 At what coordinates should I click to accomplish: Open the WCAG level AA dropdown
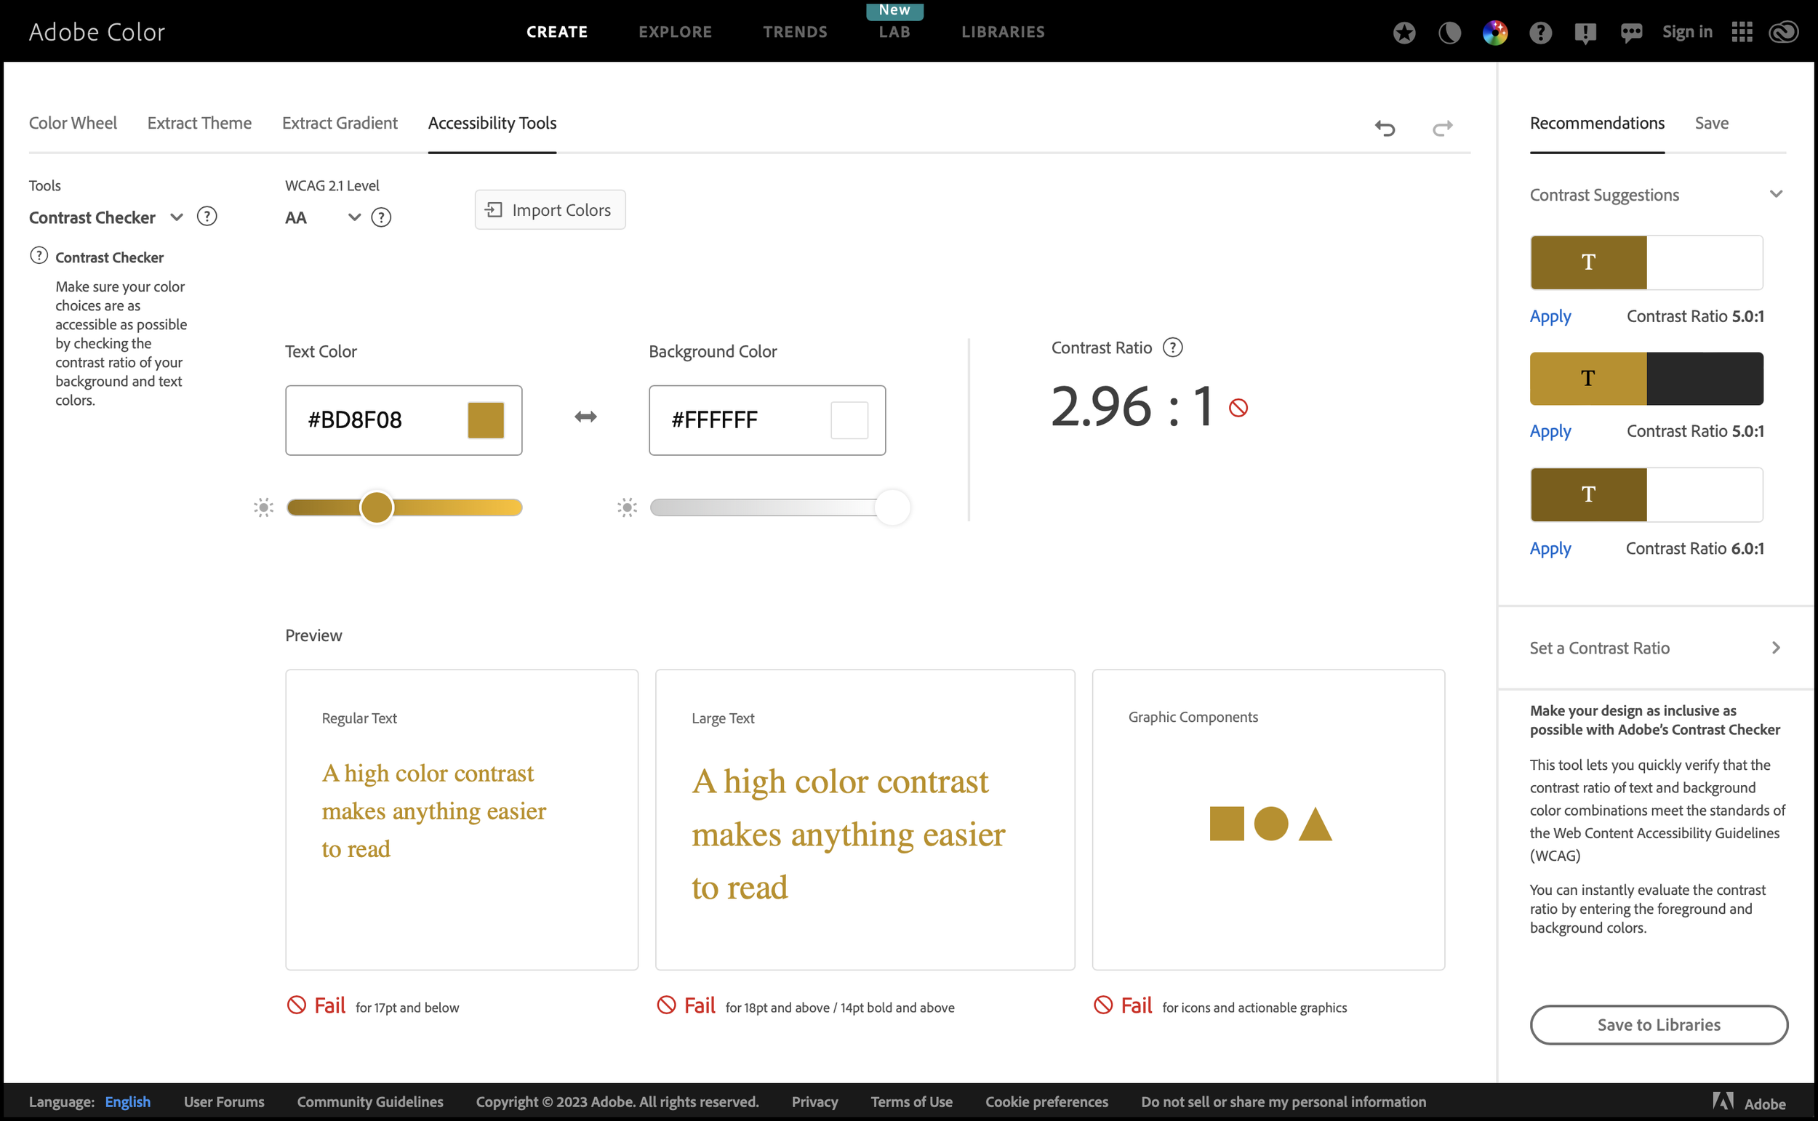[353, 217]
